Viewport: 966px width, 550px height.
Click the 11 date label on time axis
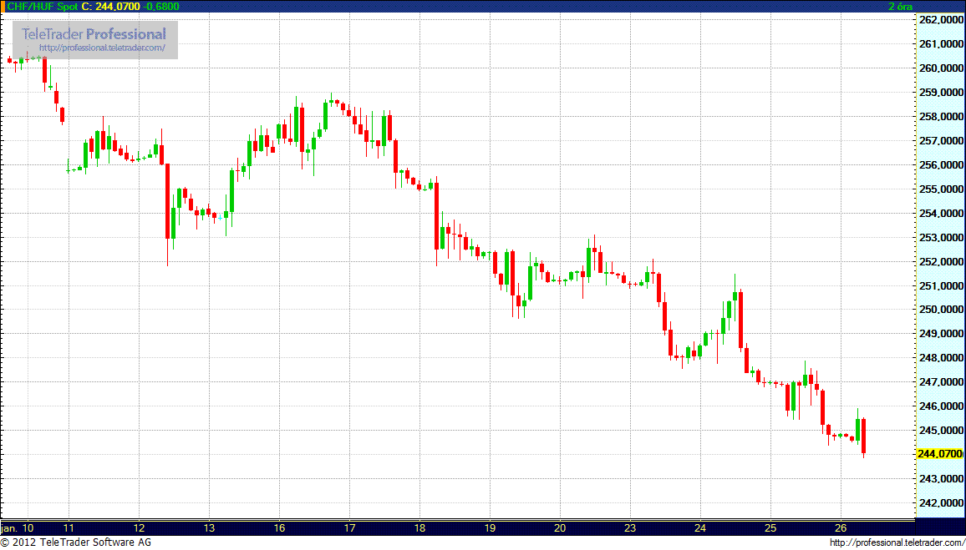click(x=69, y=527)
